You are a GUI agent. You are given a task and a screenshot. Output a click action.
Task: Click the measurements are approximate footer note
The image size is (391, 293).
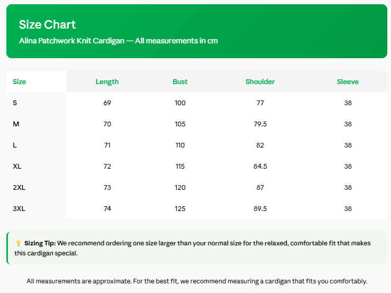197,281
